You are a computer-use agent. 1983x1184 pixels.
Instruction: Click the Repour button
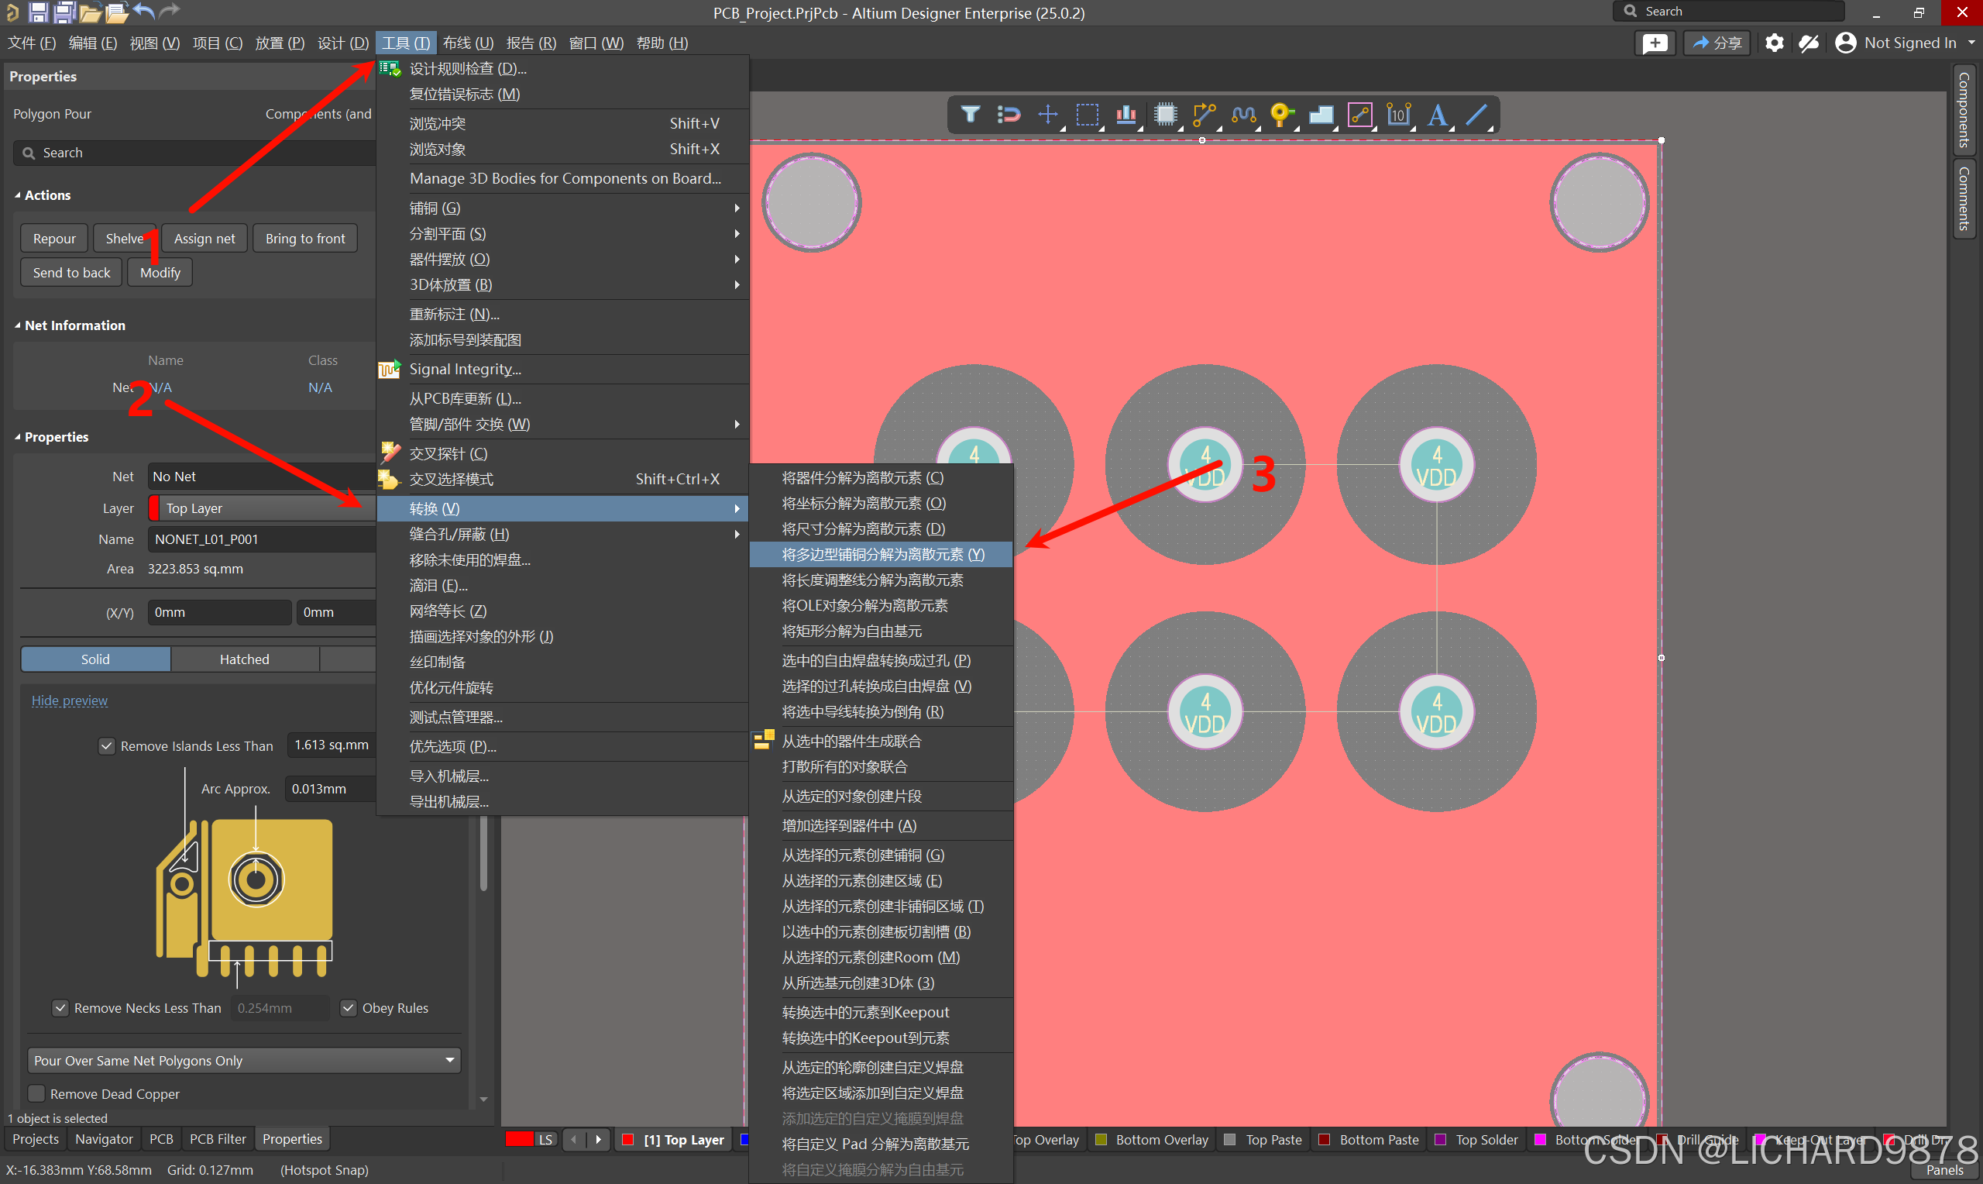pyautogui.click(x=54, y=238)
